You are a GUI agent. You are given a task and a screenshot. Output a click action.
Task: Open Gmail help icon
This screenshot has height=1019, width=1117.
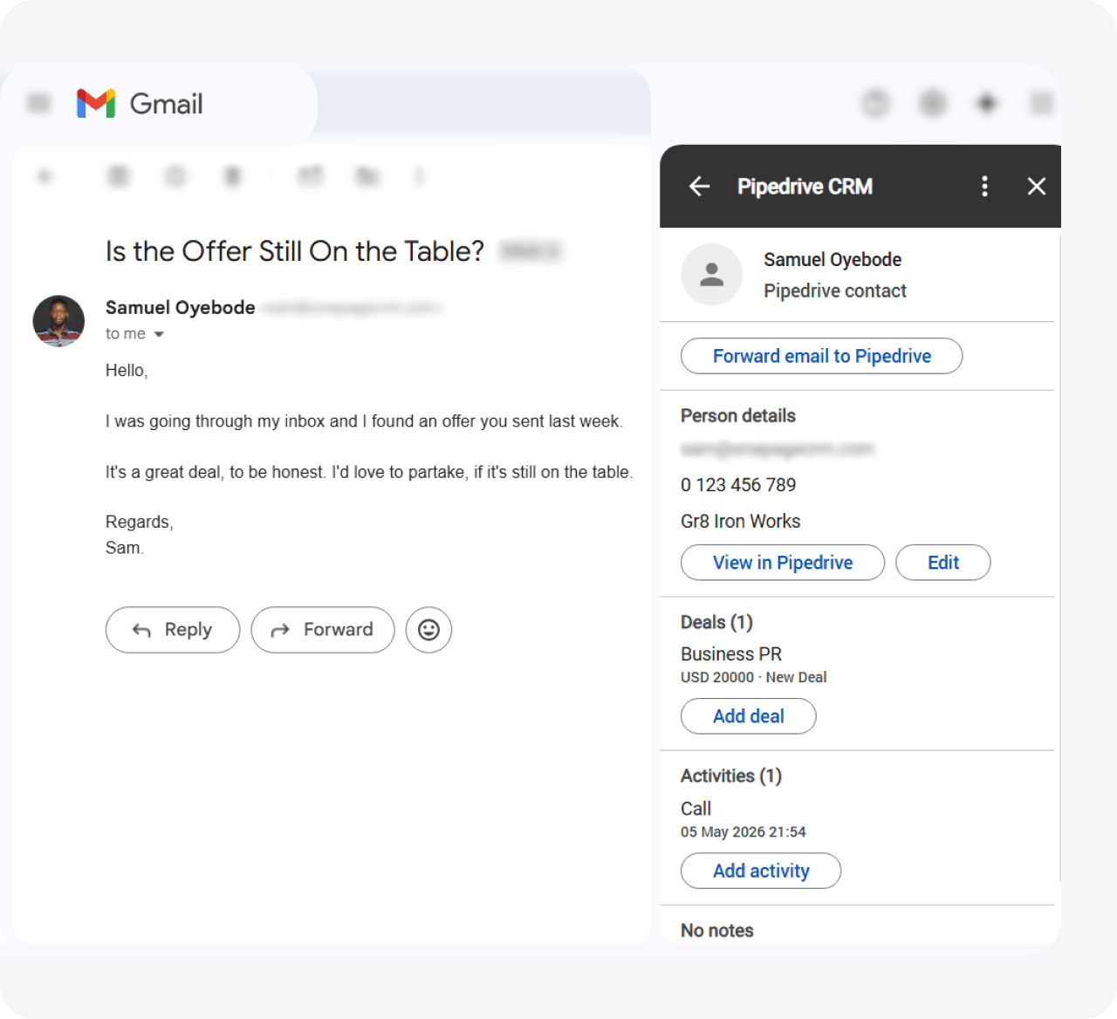point(875,104)
